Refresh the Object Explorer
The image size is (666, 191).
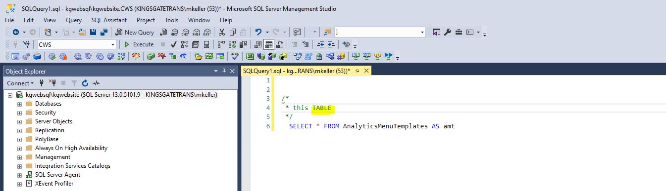click(85, 83)
